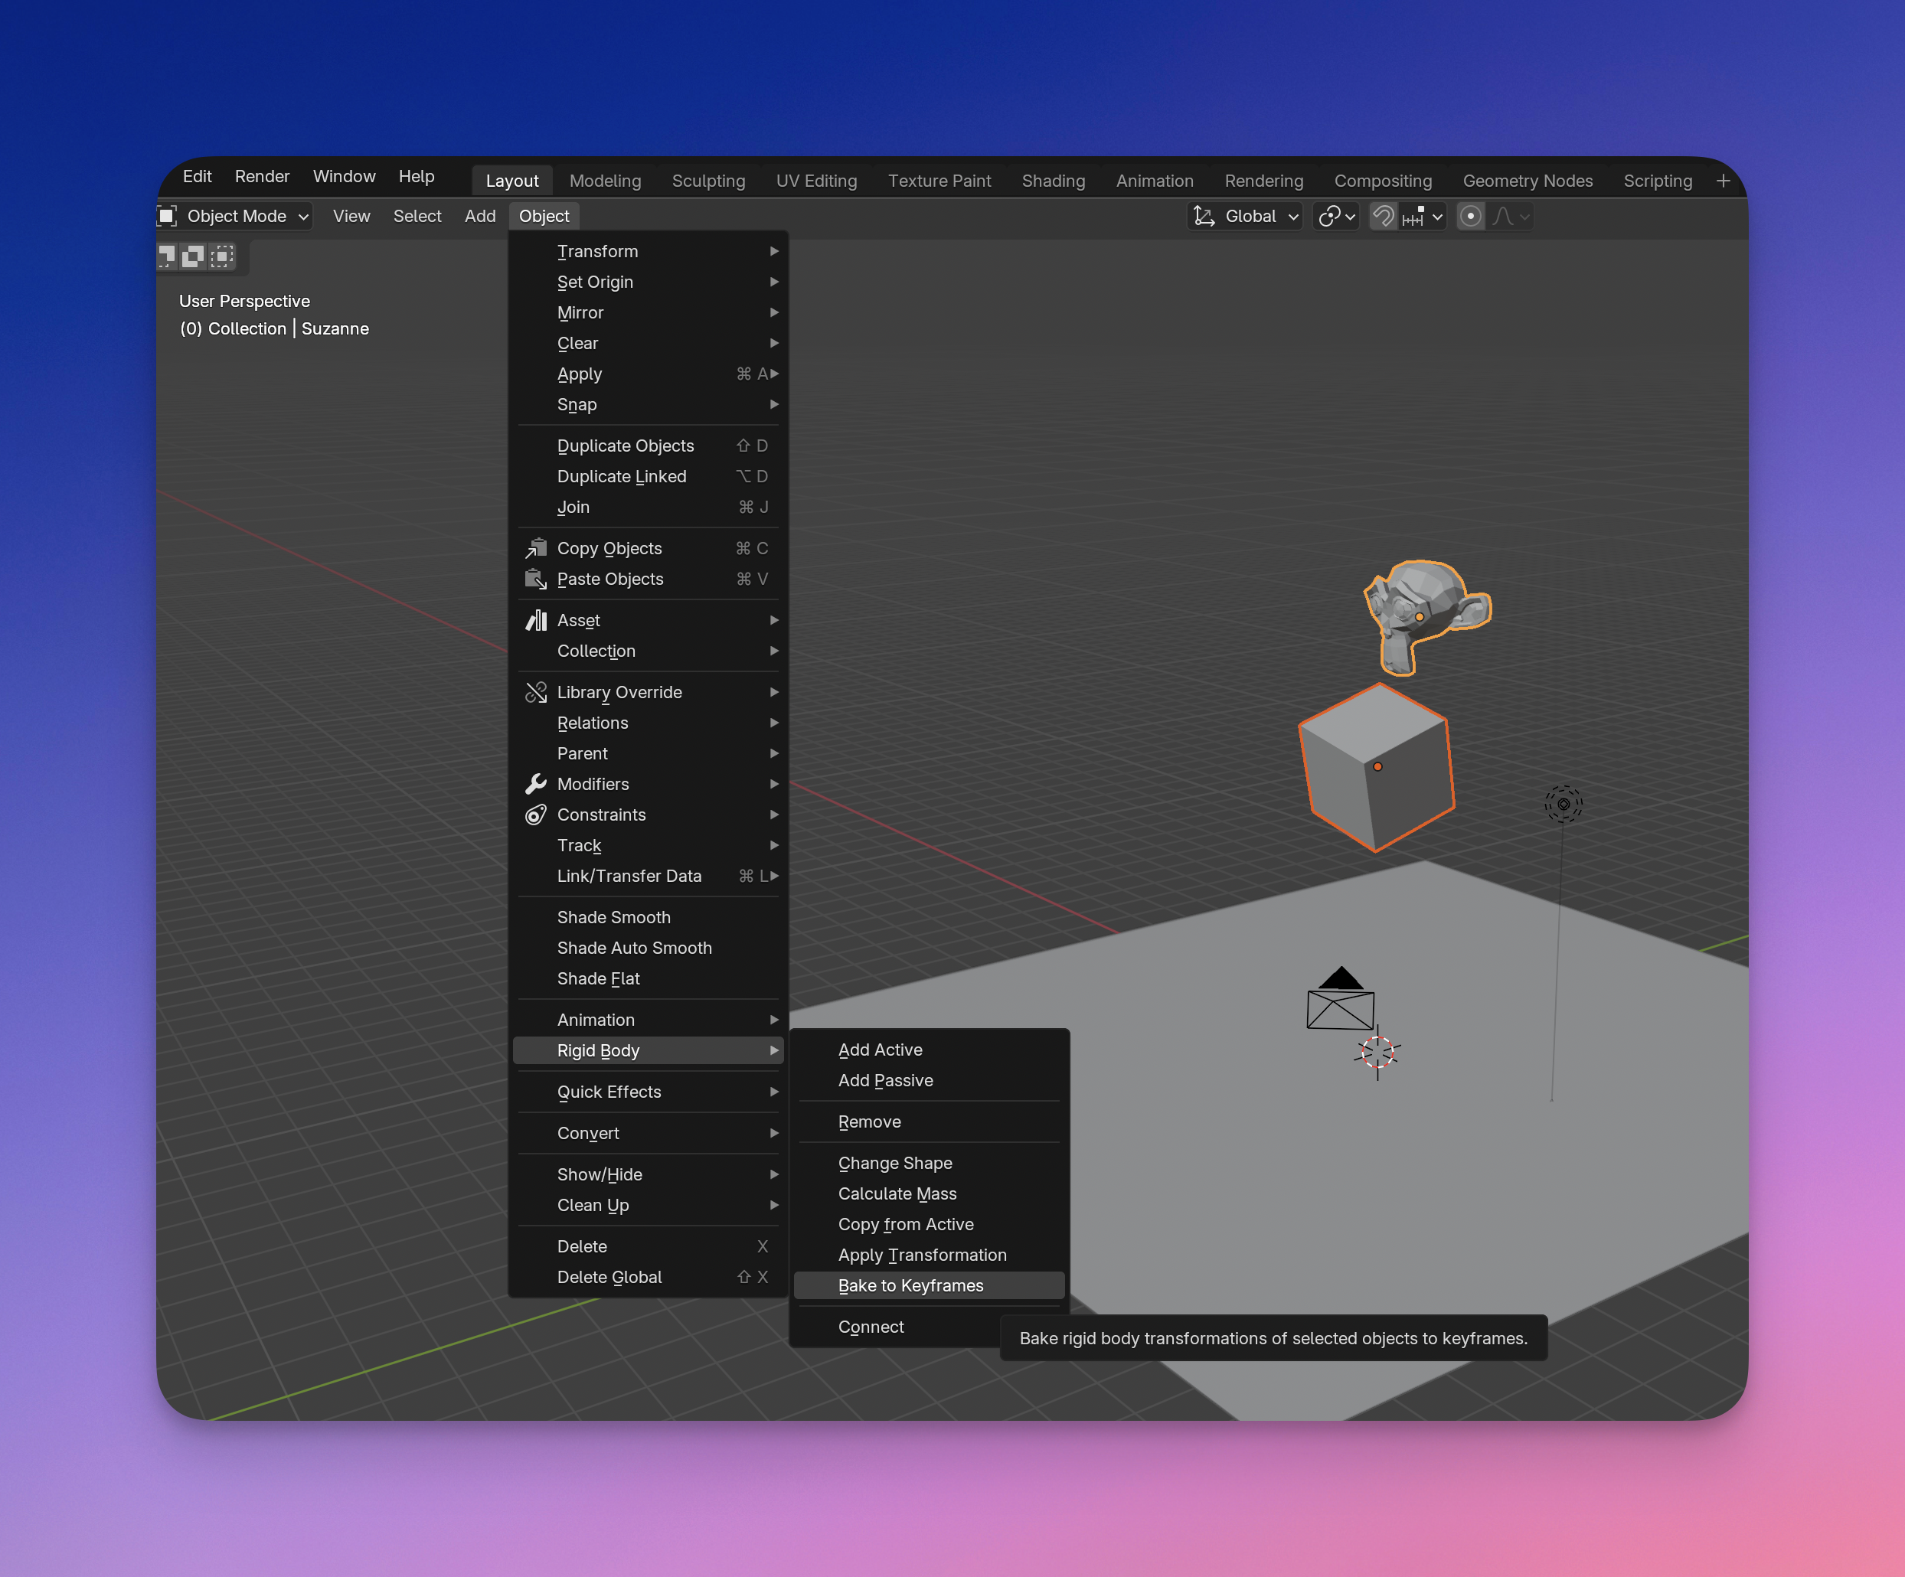Choose Bake to Keyframes

pos(929,1285)
